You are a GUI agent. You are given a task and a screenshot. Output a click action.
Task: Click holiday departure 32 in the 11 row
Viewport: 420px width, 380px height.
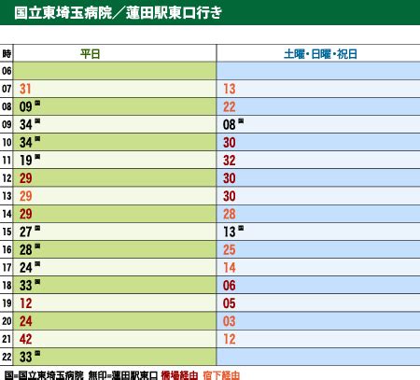point(230,161)
